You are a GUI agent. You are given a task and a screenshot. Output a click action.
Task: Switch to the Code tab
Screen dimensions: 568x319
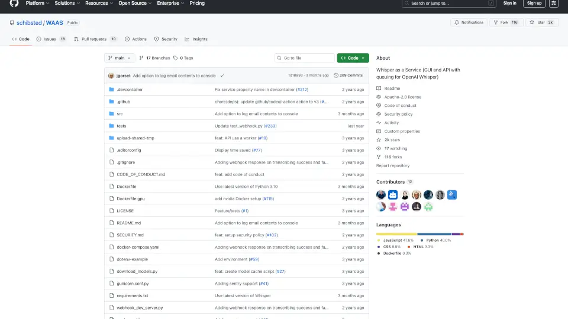21,39
